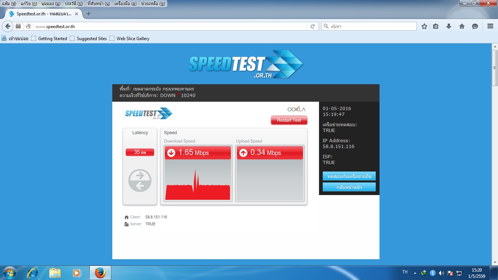Go to the Firefox home page icon
The width and height of the screenshot is (498, 280).
click(x=462, y=26)
